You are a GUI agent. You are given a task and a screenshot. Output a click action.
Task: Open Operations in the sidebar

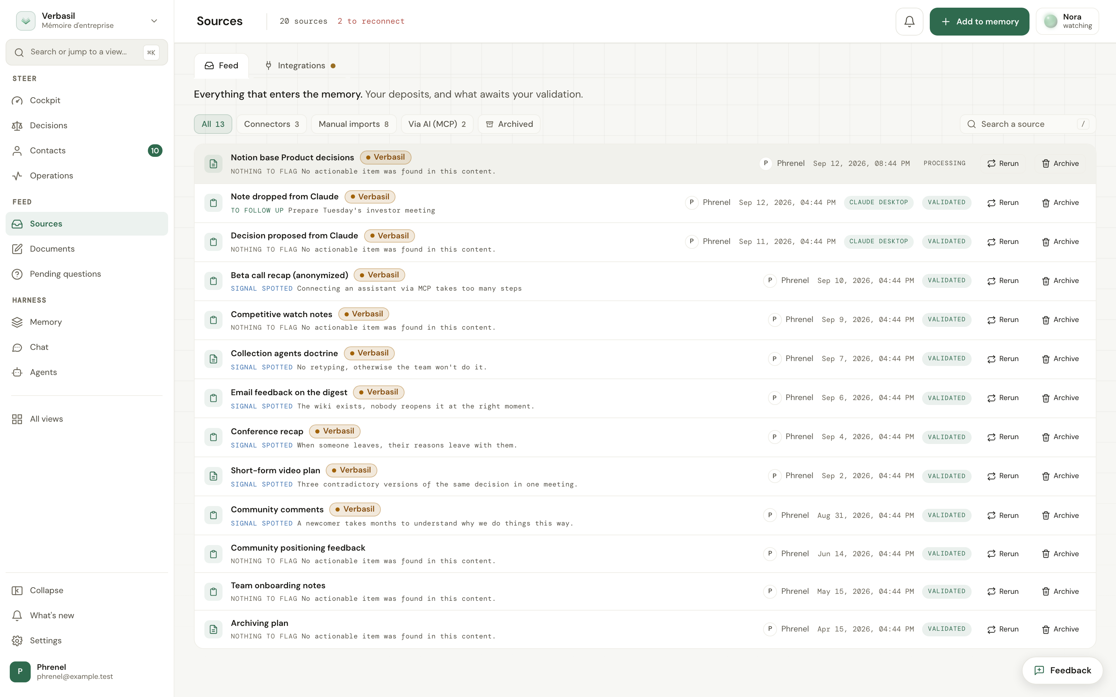[x=87, y=176]
